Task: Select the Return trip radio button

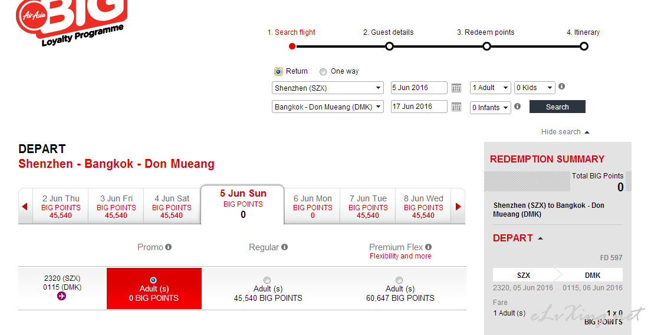Action: (x=278, y=71)
